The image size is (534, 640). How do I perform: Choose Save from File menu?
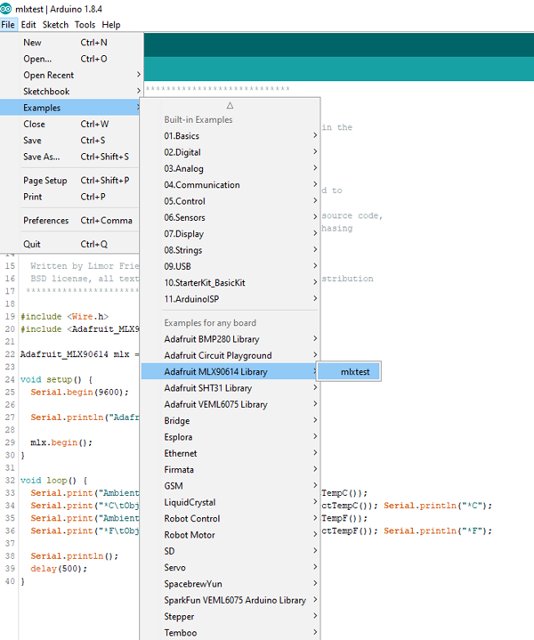[70, 141]
